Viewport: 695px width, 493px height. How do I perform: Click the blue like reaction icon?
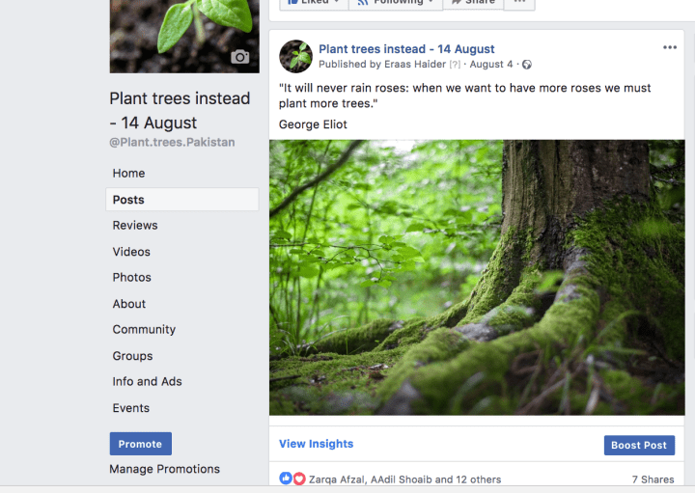(286, 479)
